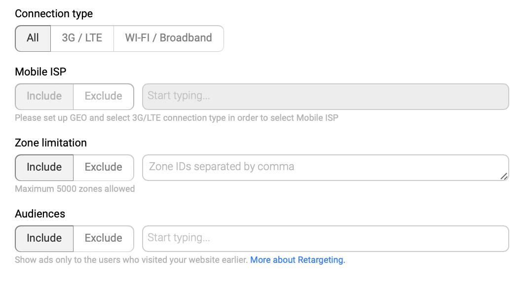Click the GEO and 3G/LTE requirement hint text
527x288 pixels.
(176, 118)
